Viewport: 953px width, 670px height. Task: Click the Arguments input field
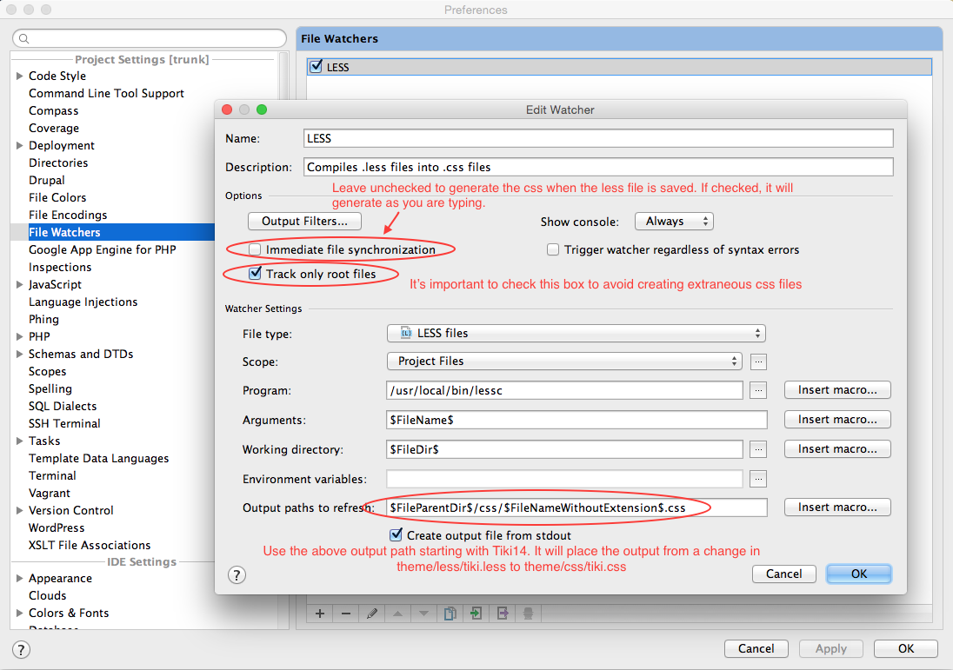coord(576,420)
